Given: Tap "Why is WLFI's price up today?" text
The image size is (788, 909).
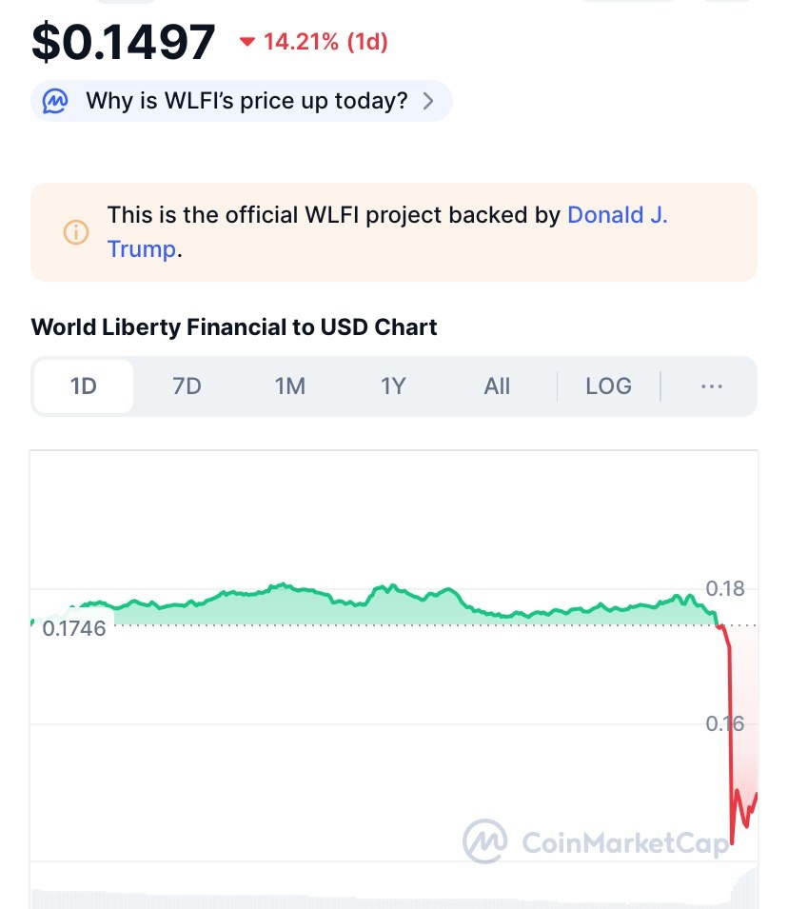Looking at the screenshot, I should coord(246,101).
